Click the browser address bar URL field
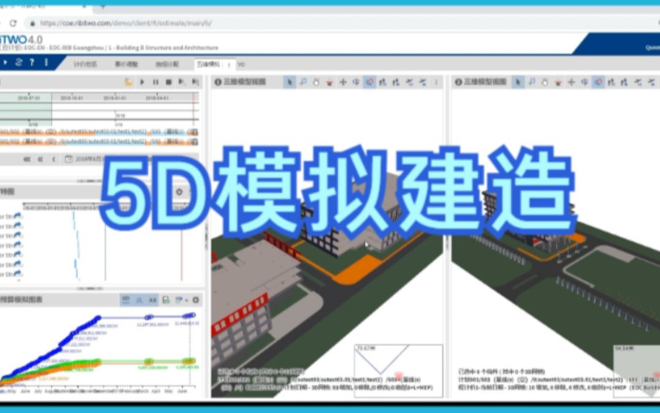 click(x=123, y=22)
